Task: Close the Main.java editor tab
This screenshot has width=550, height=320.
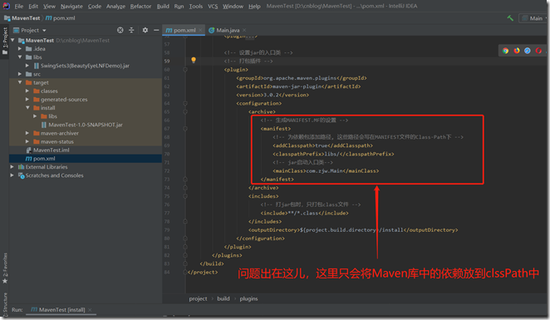Action: coord(244,30)
